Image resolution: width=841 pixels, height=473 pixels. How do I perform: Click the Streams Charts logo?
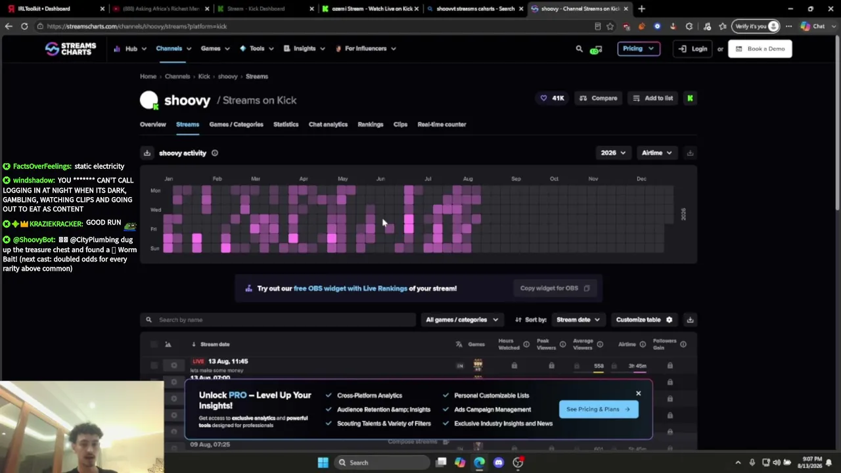tap(70, 49)
